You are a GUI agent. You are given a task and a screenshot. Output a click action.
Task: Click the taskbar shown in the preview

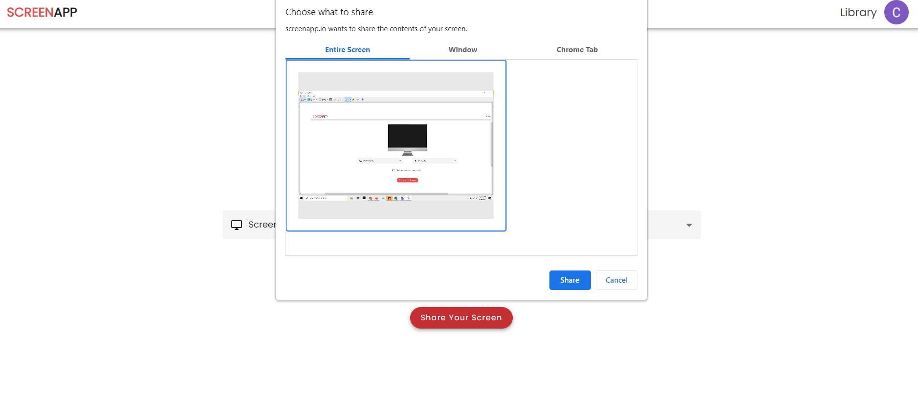395,198
